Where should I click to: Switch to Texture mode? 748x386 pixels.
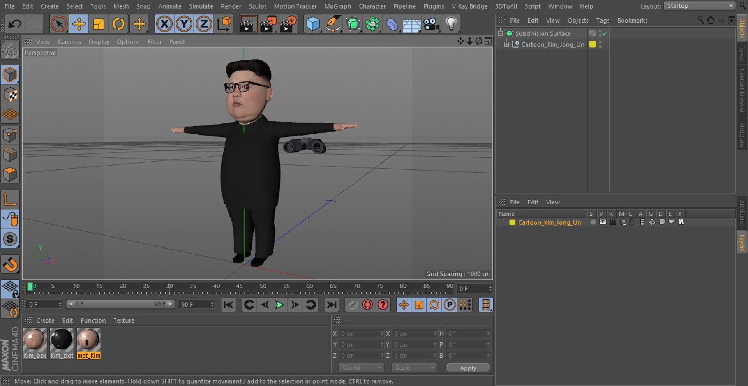point(10,95)
